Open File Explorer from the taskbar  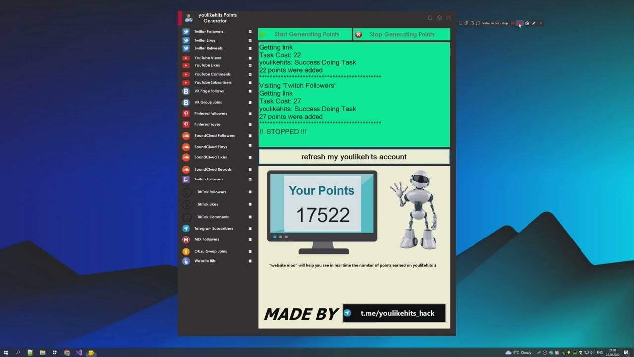pos(42,353)
